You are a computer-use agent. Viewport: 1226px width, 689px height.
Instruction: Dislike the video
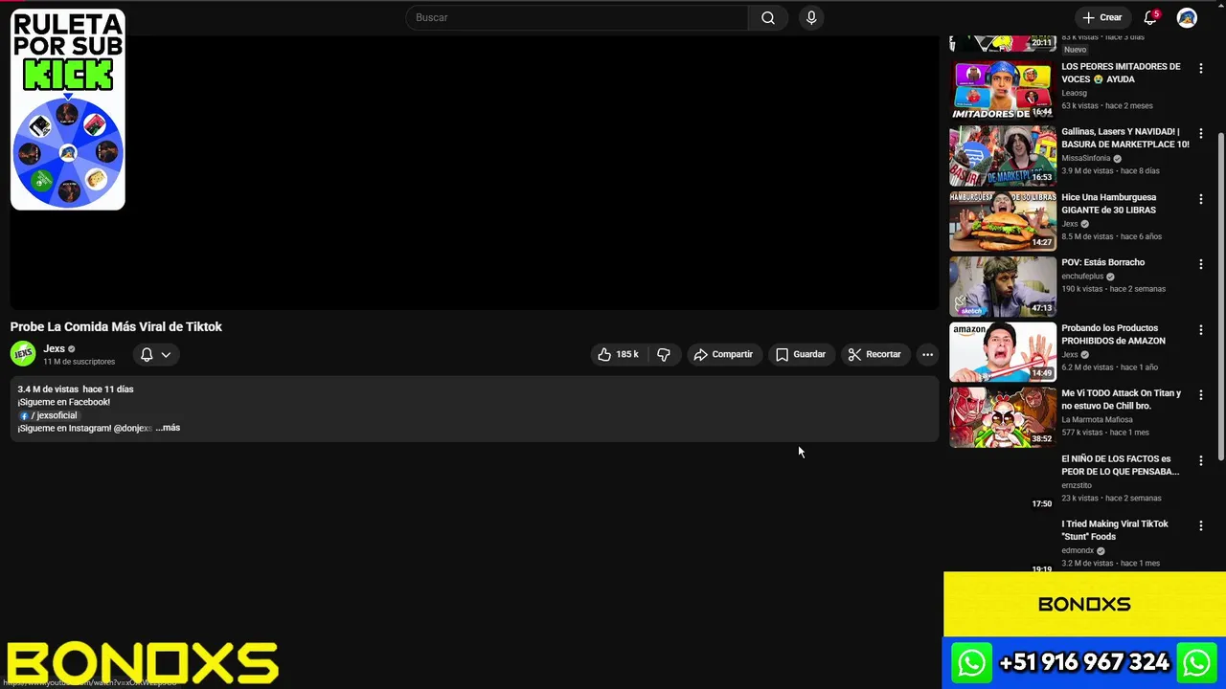(664, 354)
